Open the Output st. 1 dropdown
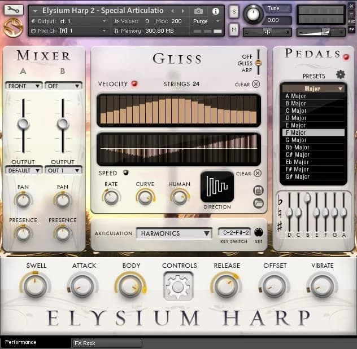357x349 pixels. (x=68, y=21)
